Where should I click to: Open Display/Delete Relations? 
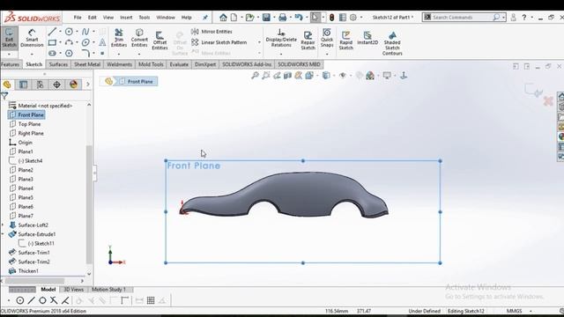click(x=281, y=38)
